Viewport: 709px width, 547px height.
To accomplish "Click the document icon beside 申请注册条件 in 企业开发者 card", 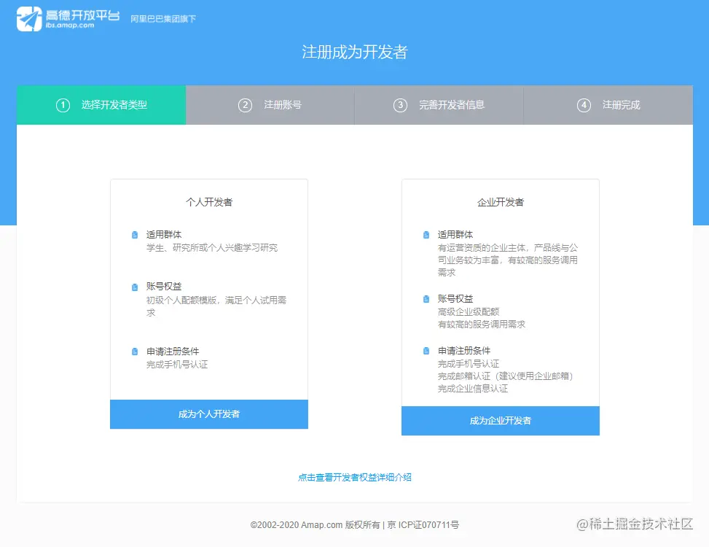I will point(426,351).
